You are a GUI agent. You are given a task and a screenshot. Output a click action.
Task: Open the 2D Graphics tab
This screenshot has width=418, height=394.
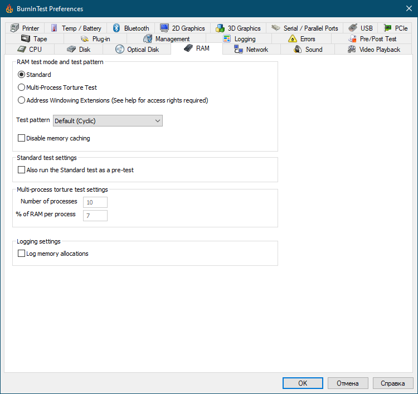(x=182, y=28)
